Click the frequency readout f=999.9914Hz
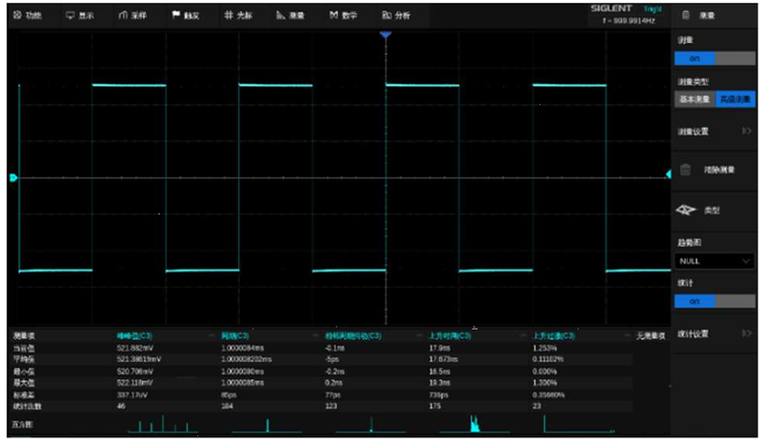762x443 pixels. click(629, 21)
